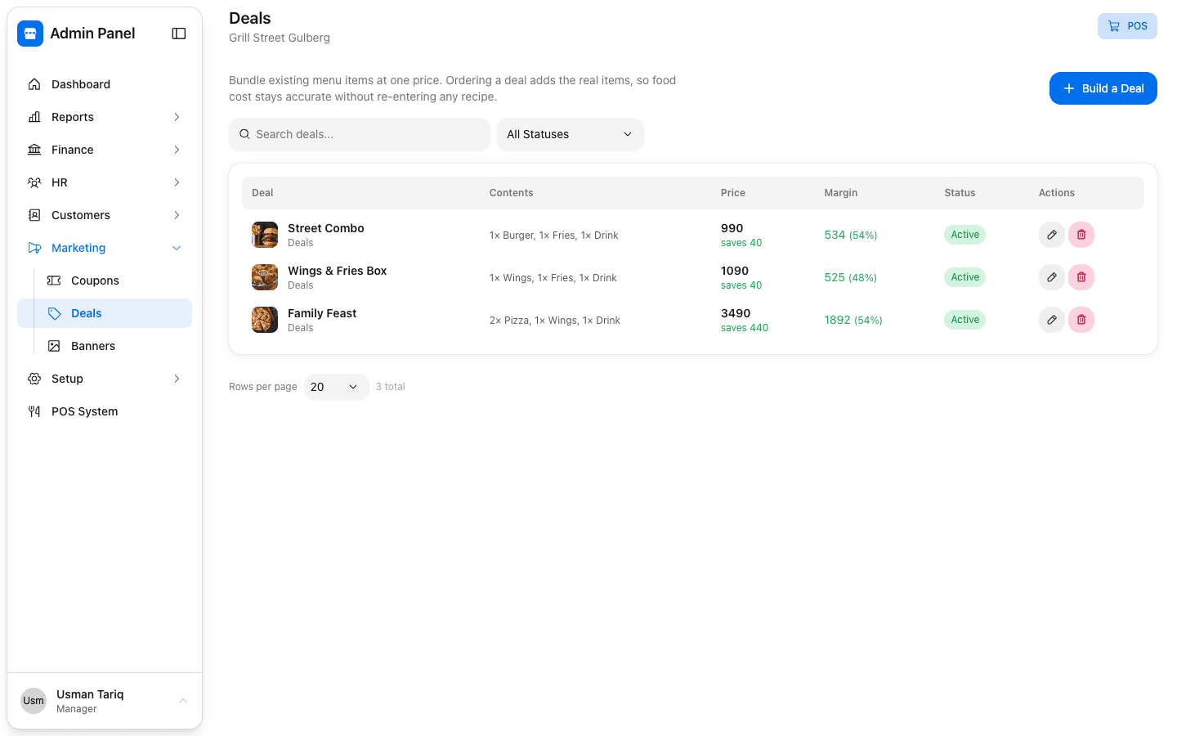The height and width of the screenshot is (736, 1177).
Task: Click the Finance bank icon
Action: [x=34, y=150]
